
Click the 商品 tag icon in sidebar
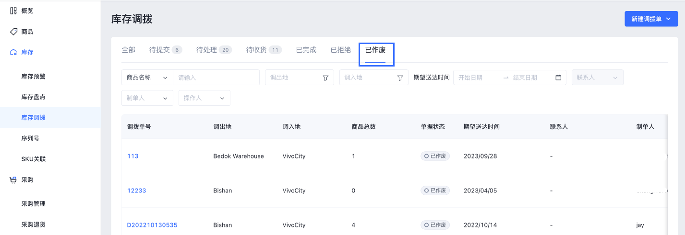pos(13,32)
